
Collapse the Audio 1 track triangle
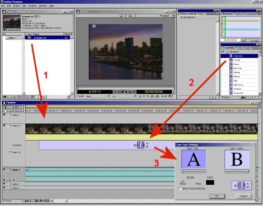coord(11,170)
